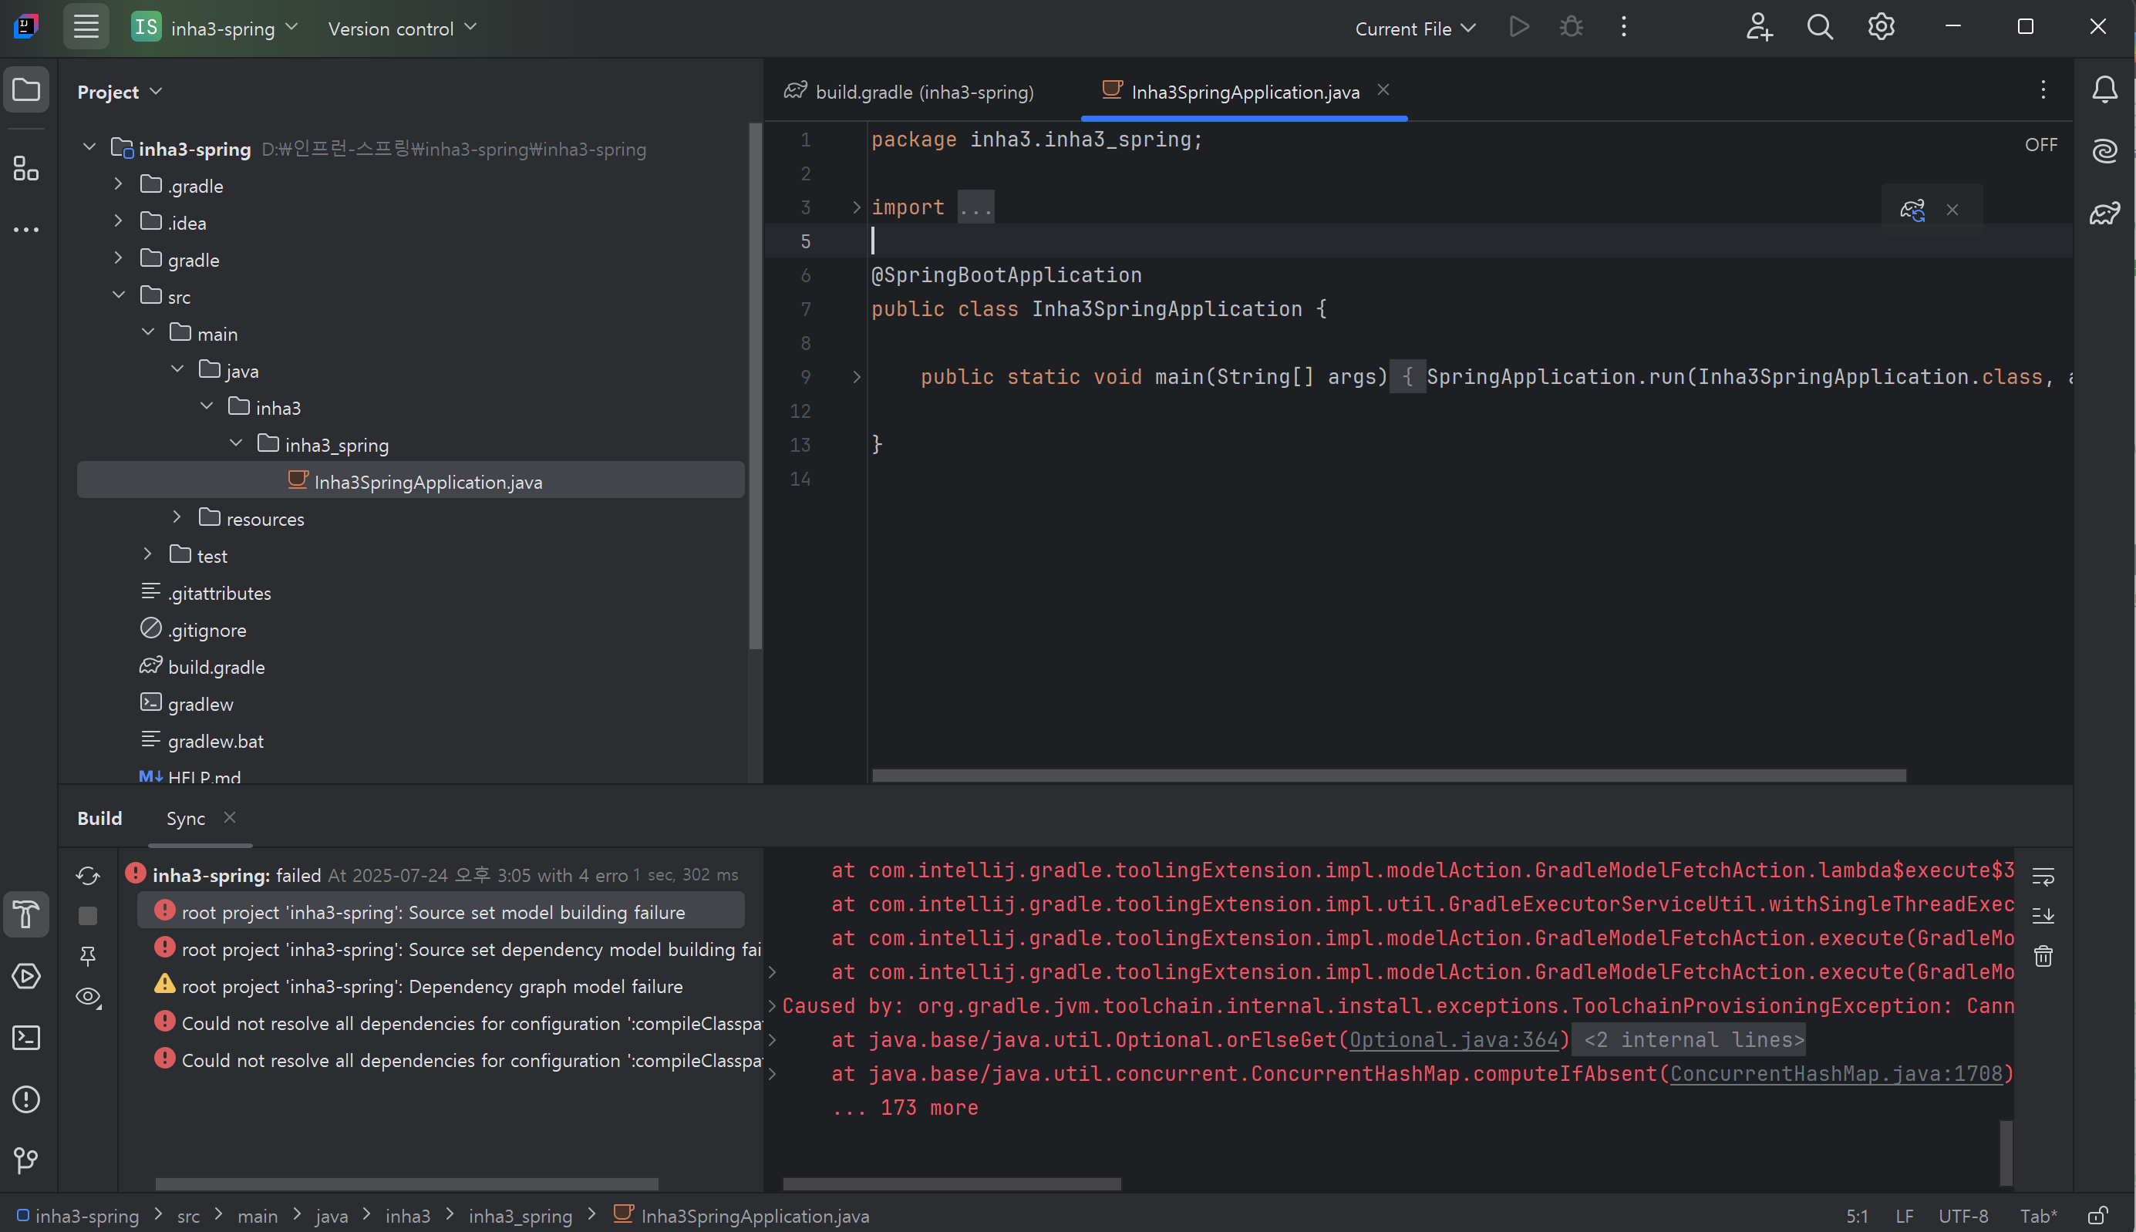The image size is (2136, 1232).
Task: Open the inha3-spring project dropdown
Action: tap(215, 27)
